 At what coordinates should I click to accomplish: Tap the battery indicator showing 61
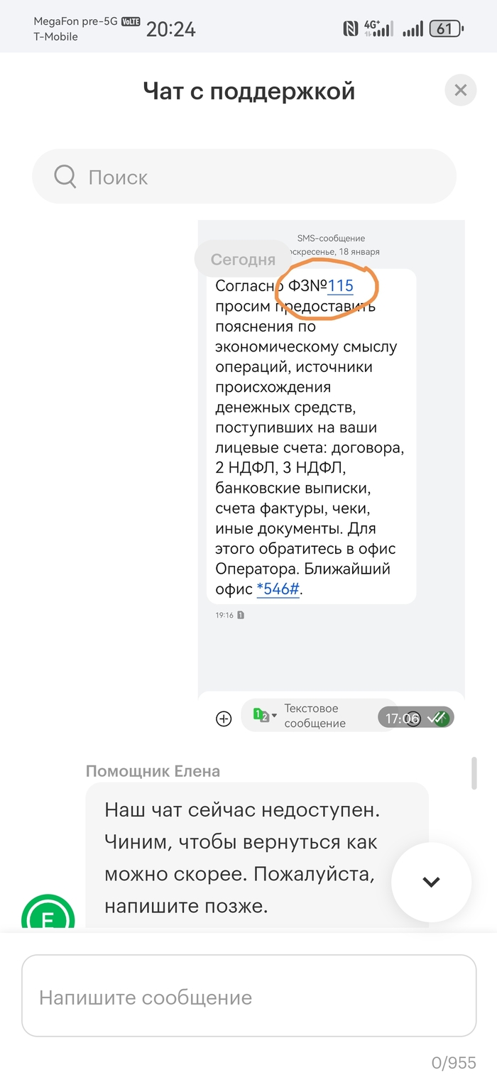(x=447, y=29)
